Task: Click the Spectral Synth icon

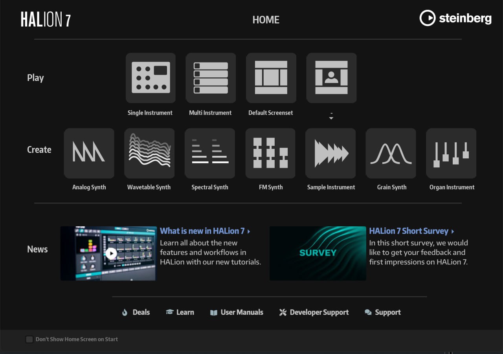Action: click(210, 153)
